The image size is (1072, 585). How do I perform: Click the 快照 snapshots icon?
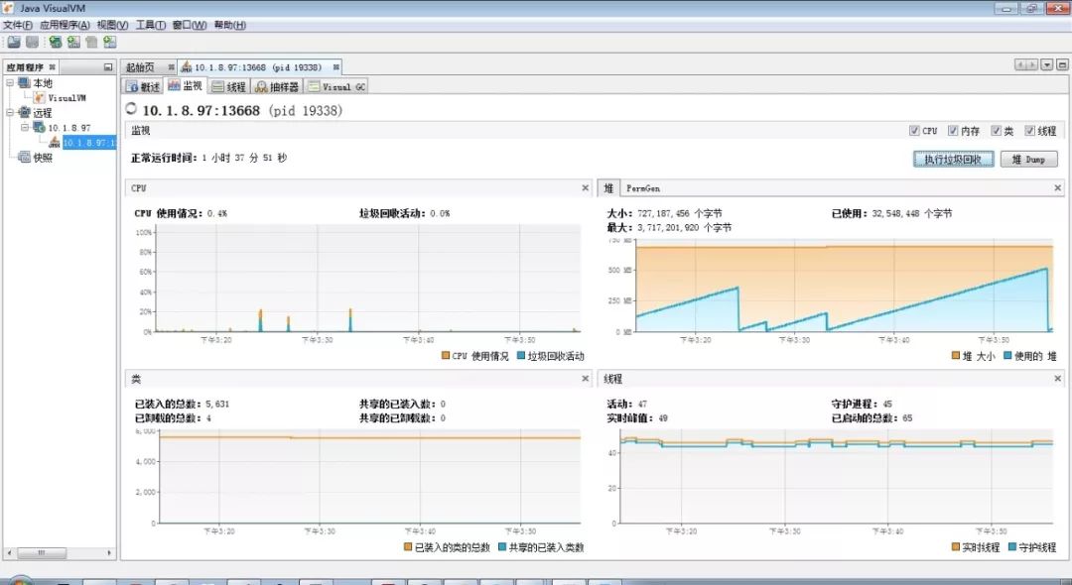[x=24, y=158]
